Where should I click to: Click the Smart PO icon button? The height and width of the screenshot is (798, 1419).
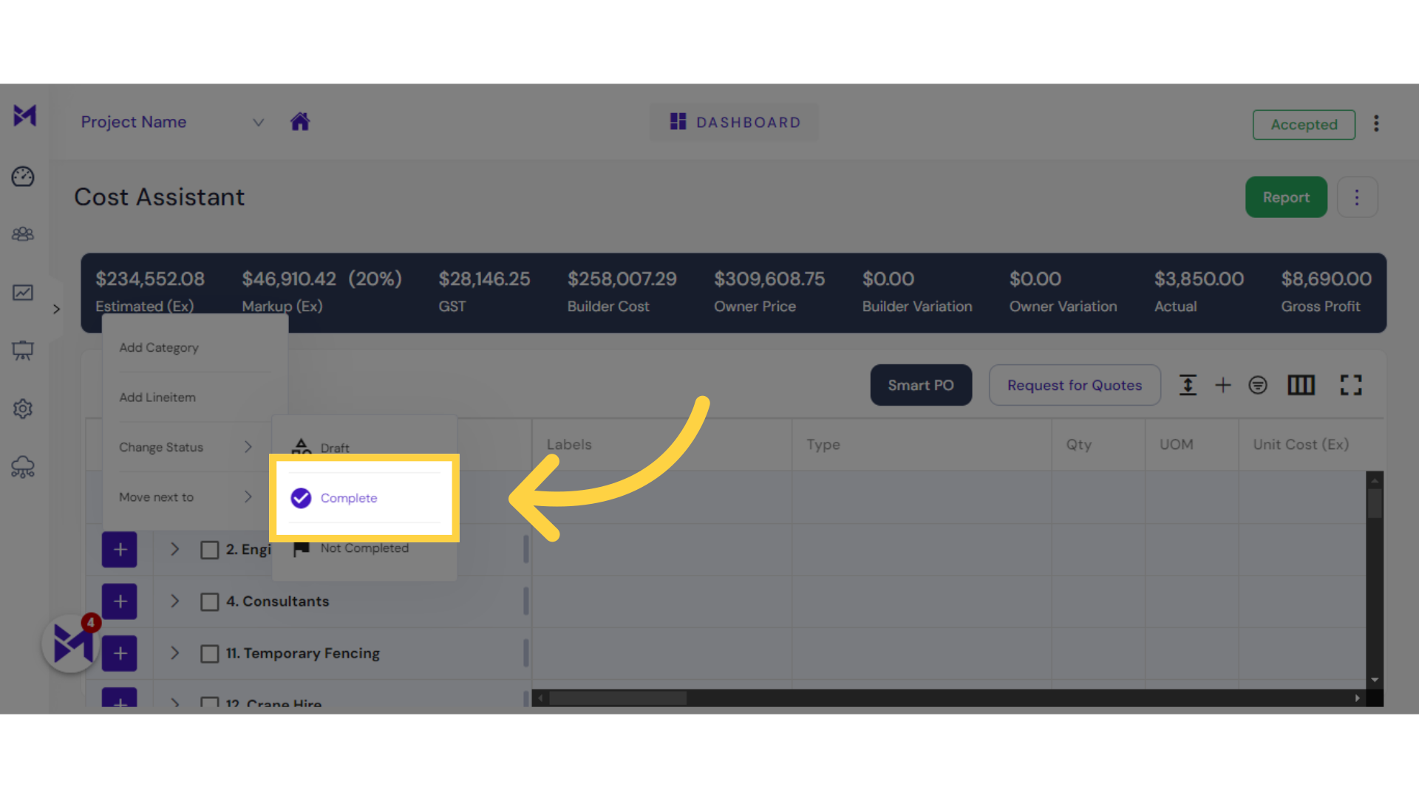coord(920,385)
